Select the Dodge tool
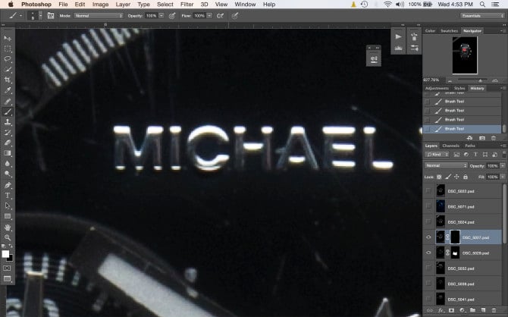 [8, 174]
